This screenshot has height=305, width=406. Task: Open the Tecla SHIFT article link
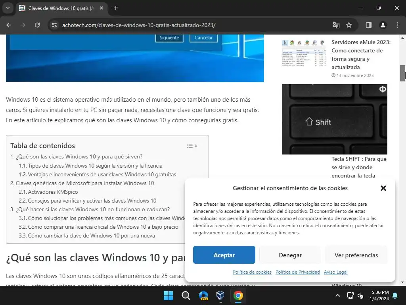tap(359, 167)
